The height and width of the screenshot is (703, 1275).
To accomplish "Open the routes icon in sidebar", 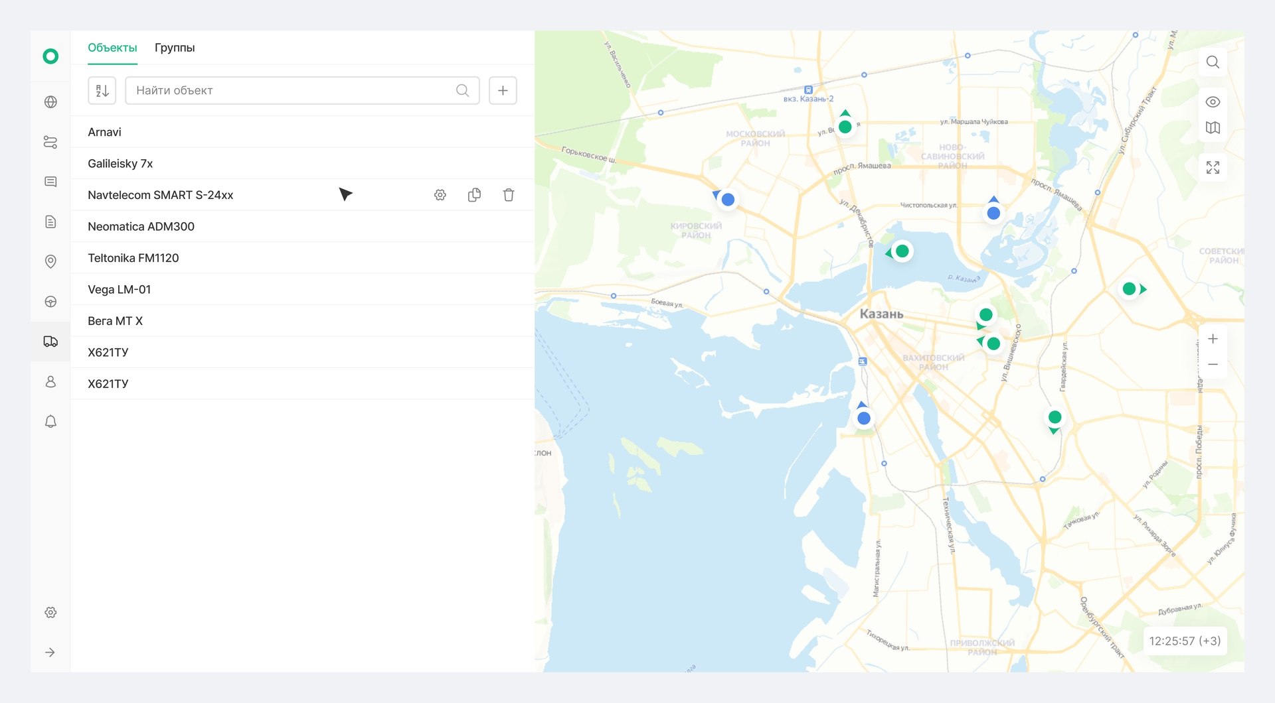I will [50, 142].
